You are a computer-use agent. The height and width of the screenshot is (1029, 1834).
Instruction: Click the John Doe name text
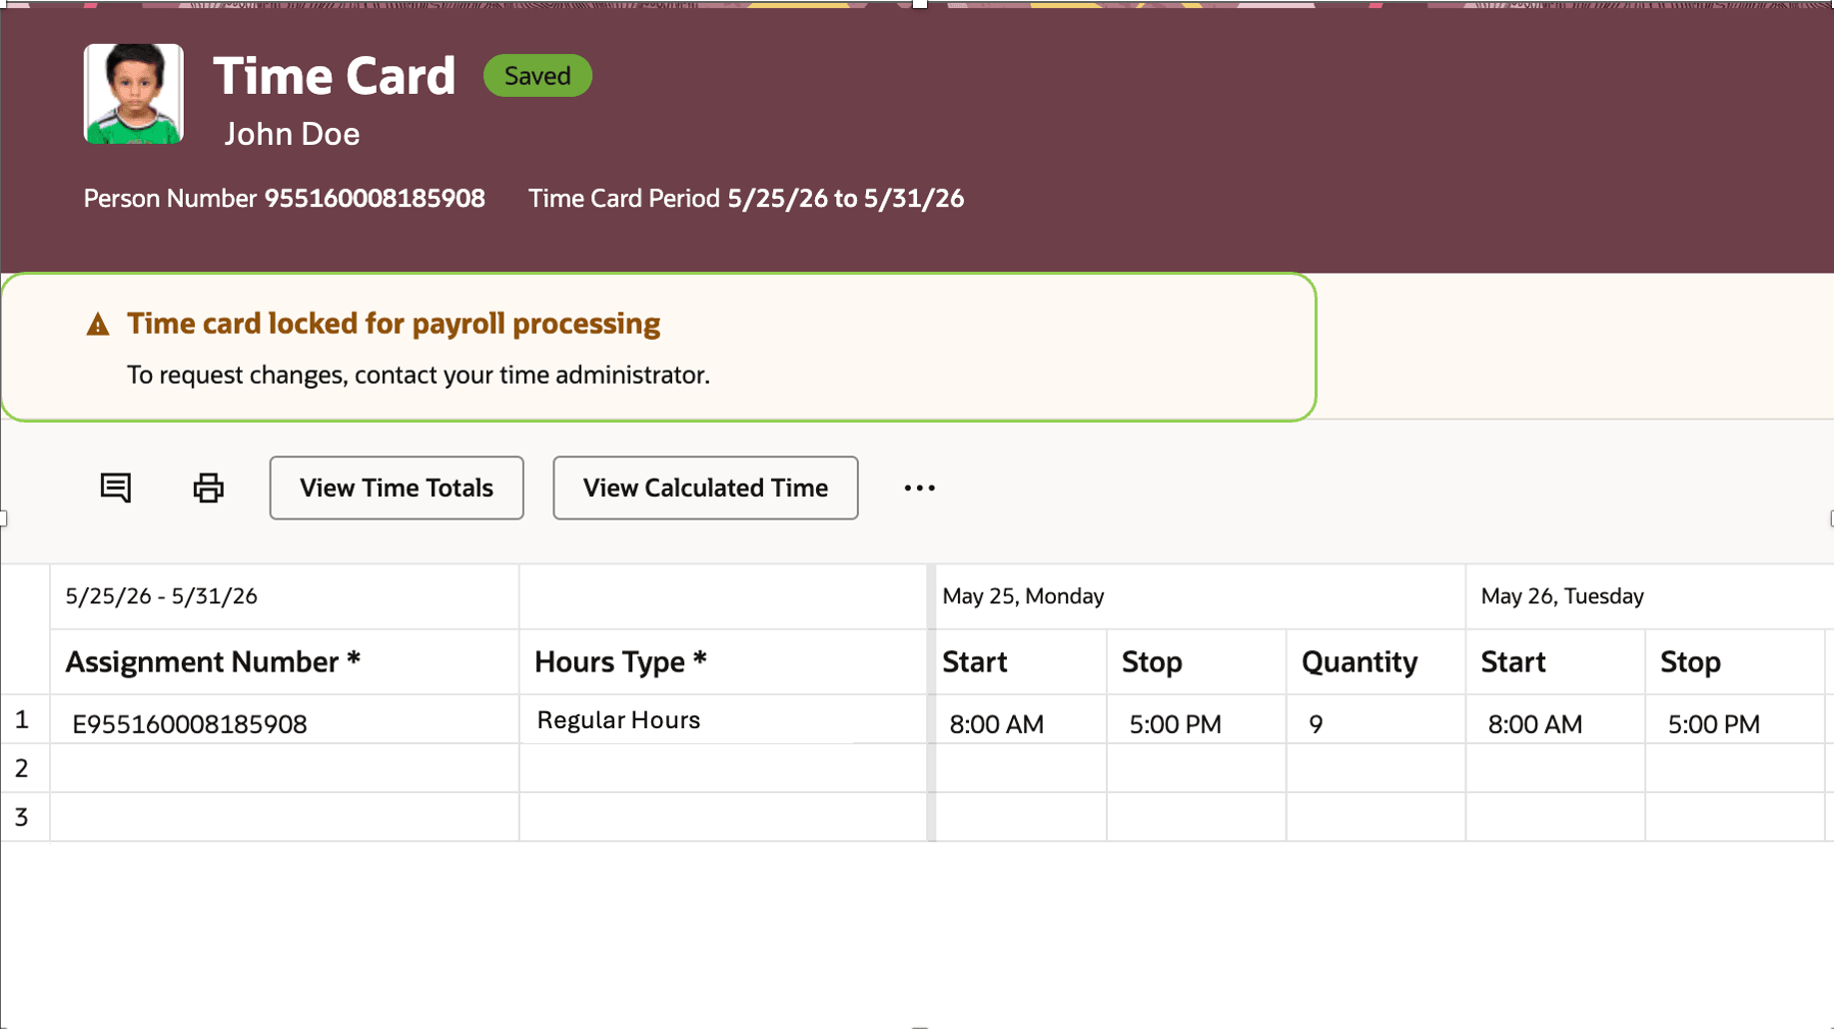(x=292, y=134)
